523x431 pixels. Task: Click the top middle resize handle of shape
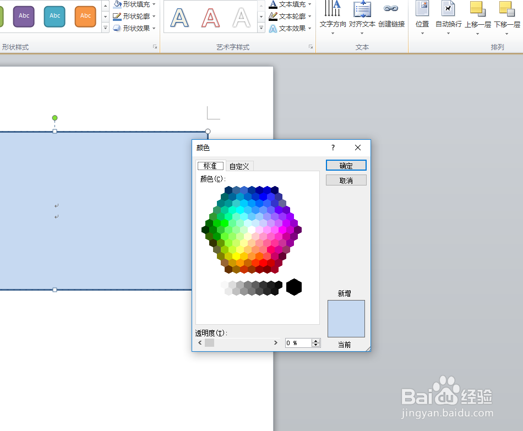coord(55,132)
